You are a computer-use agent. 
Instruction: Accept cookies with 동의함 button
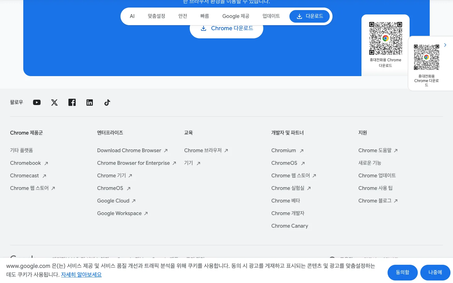403,272
